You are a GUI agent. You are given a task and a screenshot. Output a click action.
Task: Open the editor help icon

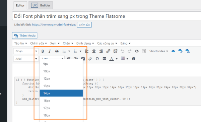pos(134,59)
